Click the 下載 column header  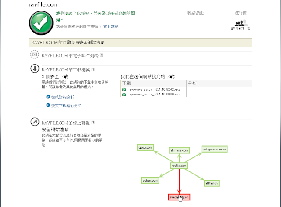tap(153, 84)
